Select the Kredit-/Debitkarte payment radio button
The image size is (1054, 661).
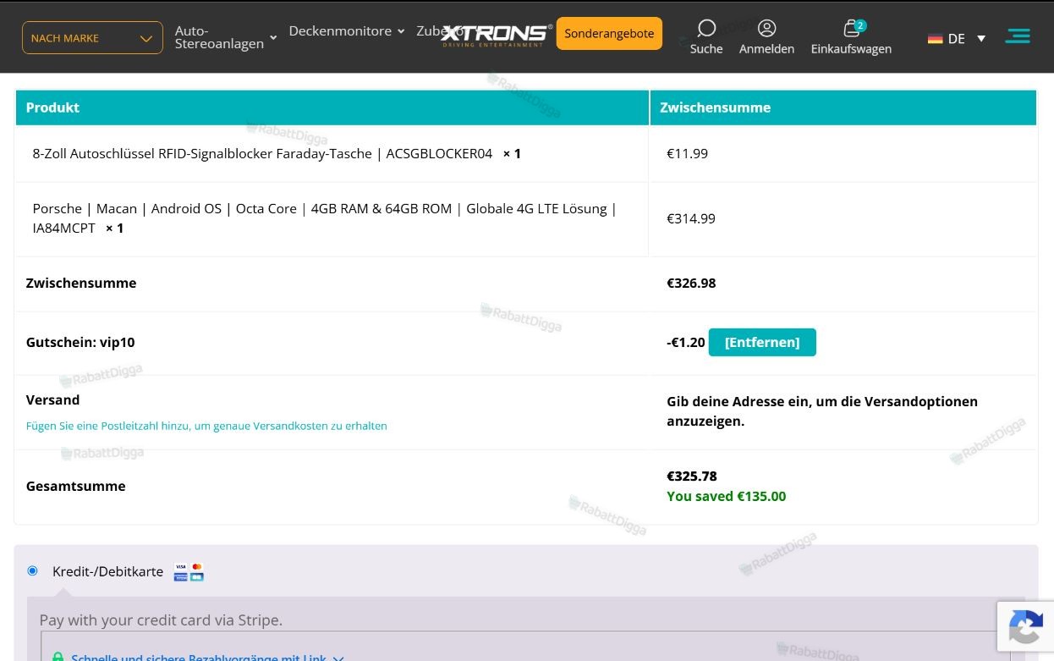coord(32,571)
